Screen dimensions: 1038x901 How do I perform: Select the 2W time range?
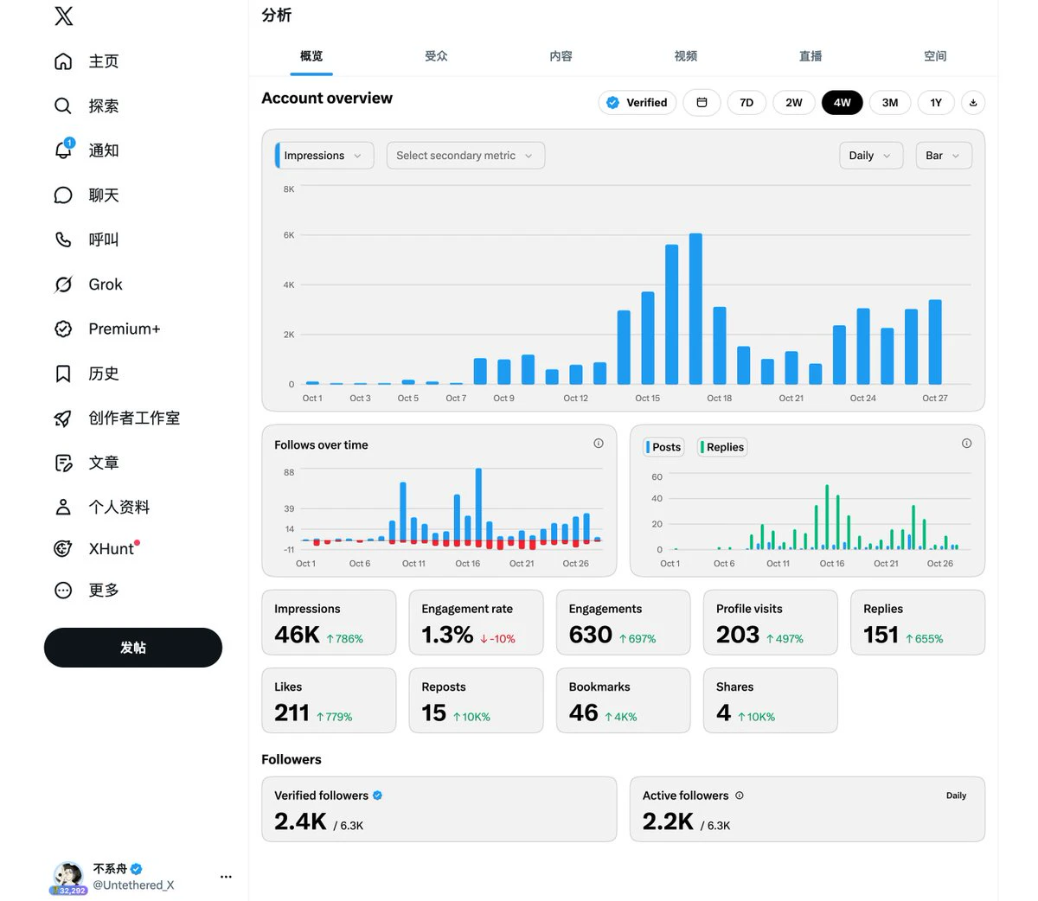tap(794, 103)
